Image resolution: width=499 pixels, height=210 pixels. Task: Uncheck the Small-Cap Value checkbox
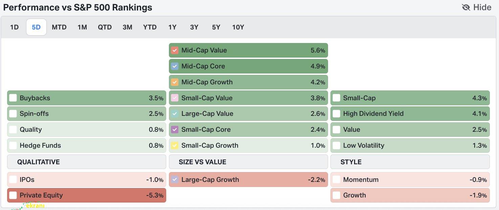pos(175,98)
